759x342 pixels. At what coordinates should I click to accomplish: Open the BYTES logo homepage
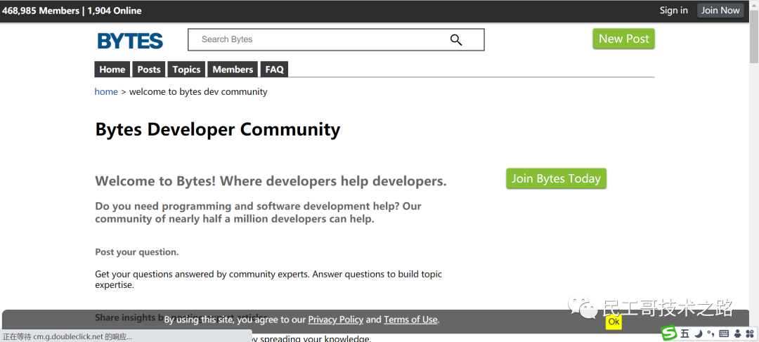tap(130, 41)
